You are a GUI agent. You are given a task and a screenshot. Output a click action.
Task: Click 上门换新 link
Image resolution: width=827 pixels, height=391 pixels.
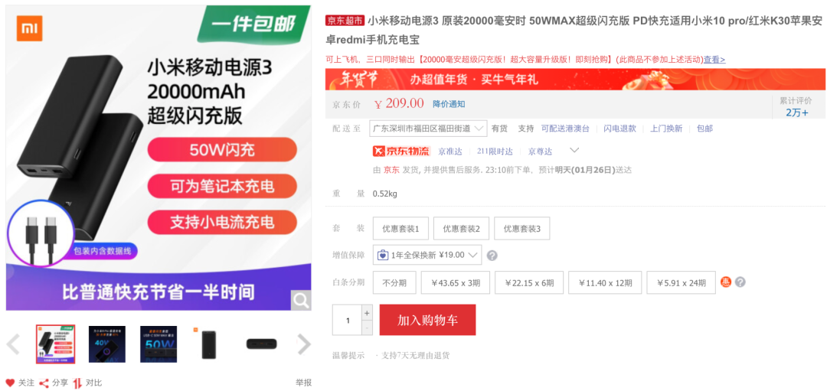(666, 129)
